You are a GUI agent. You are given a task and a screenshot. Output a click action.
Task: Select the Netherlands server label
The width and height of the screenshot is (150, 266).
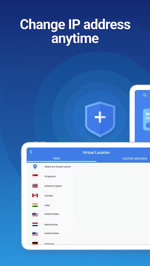[51, 225]
